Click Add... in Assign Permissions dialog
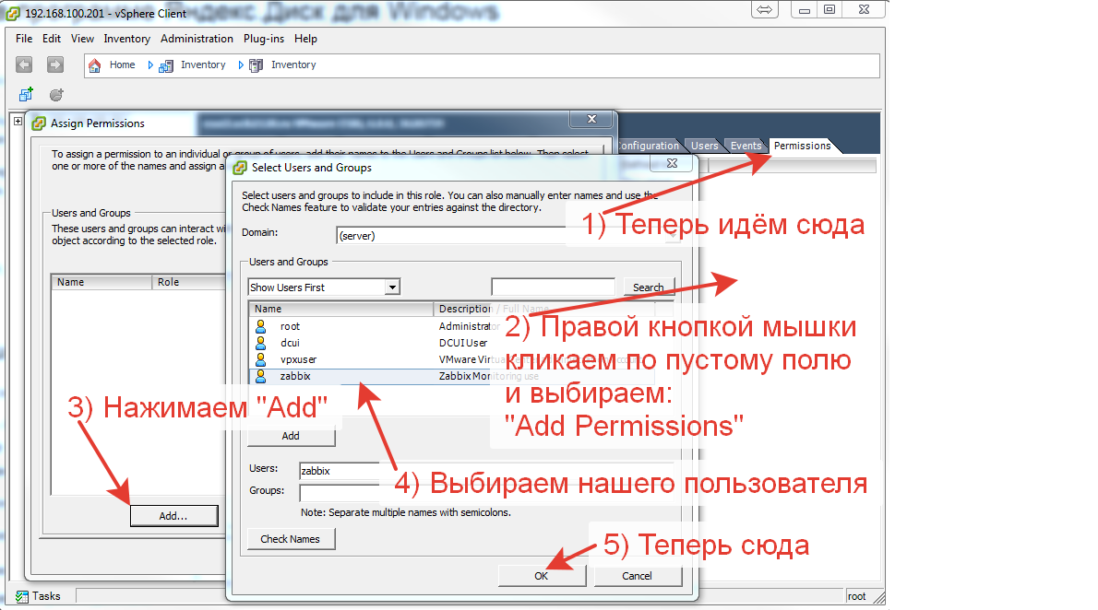This screenshot has height=610, width=1098. point(173,516)
